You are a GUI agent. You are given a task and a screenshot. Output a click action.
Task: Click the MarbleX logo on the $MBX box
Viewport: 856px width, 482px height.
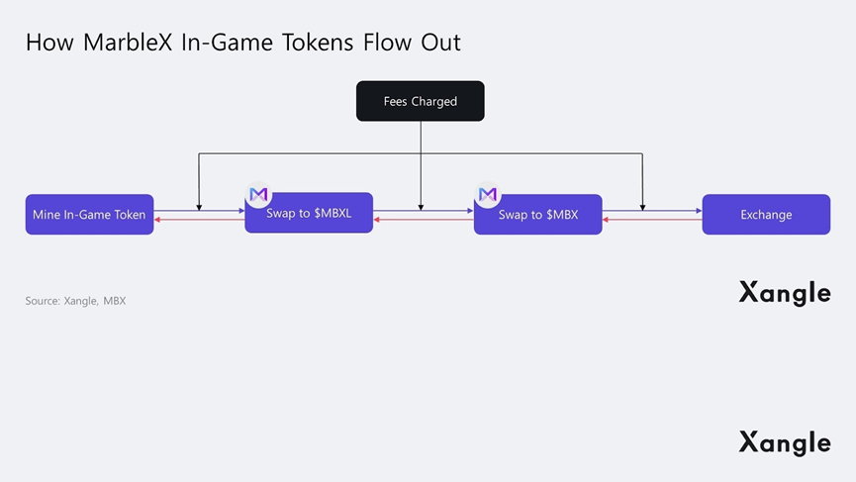point(488,195)
